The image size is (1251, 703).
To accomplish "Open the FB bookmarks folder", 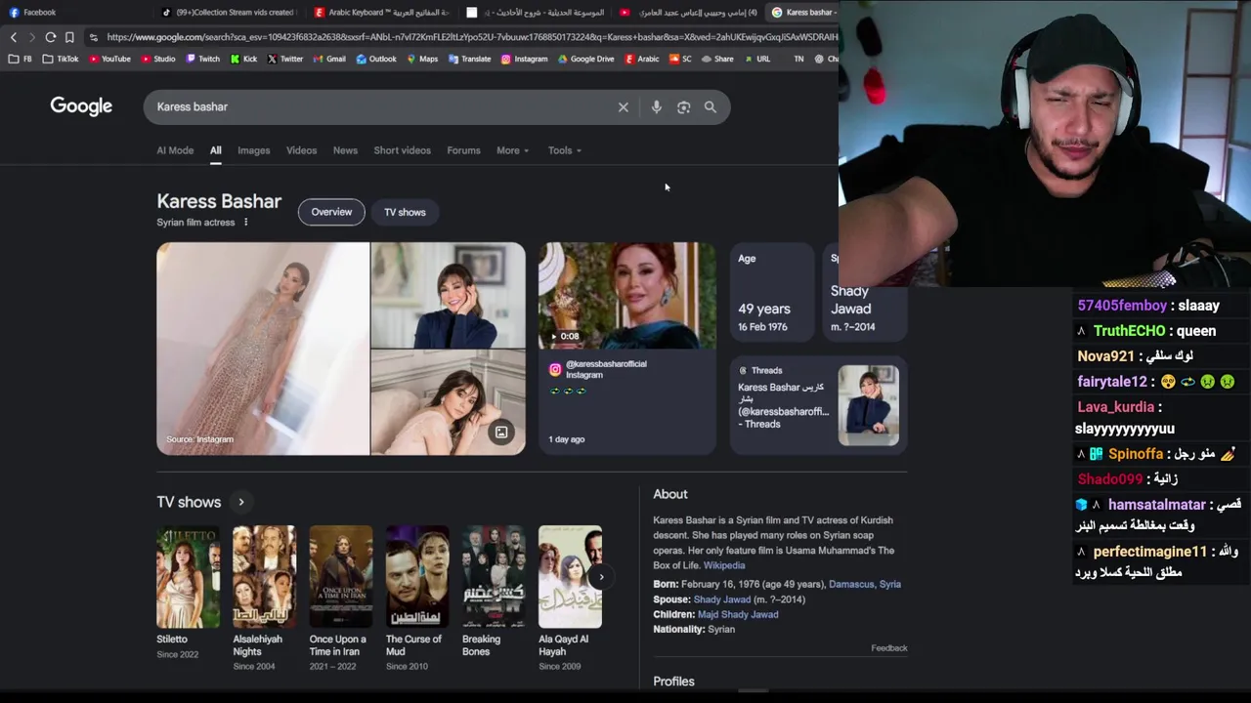I will click(x=21, y=59).
